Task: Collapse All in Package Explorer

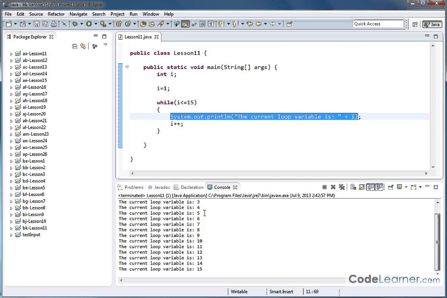Action: coord(74,46)
